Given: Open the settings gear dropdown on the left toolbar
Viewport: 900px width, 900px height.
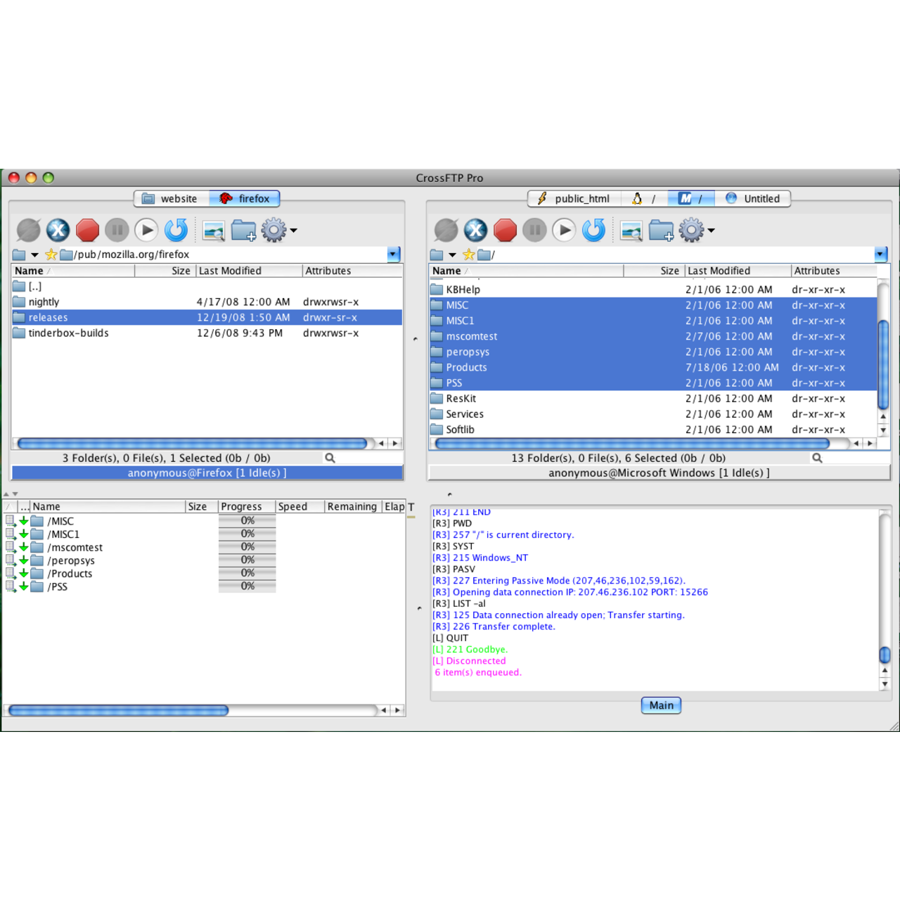Looking at the screenshot, I should tap(274, 230).
